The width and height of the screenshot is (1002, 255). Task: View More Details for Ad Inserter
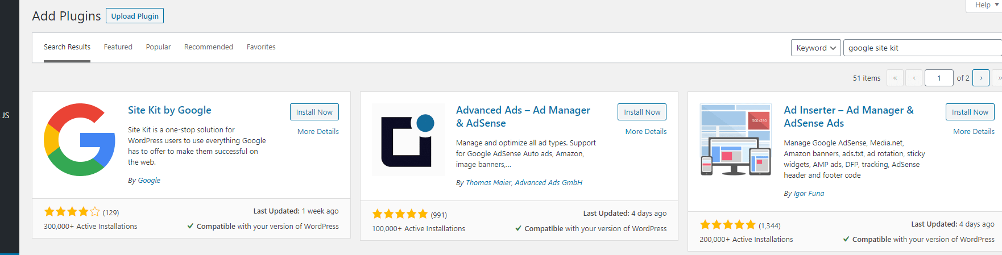[x=974, y=131]
